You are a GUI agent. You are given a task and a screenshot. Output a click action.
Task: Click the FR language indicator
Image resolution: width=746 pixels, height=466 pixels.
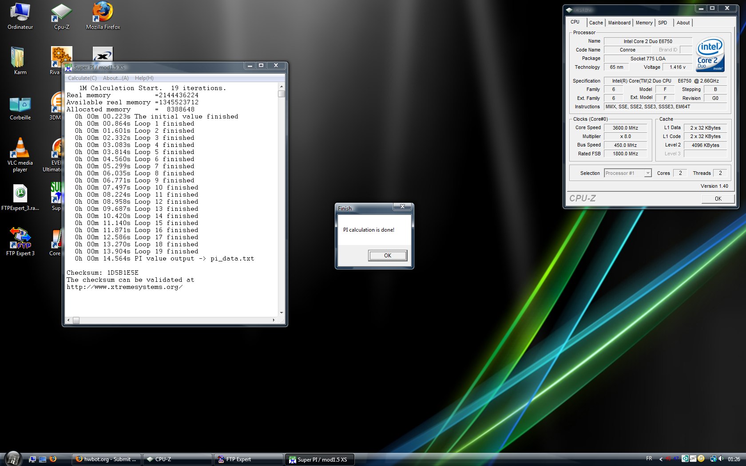click(649, 459)
